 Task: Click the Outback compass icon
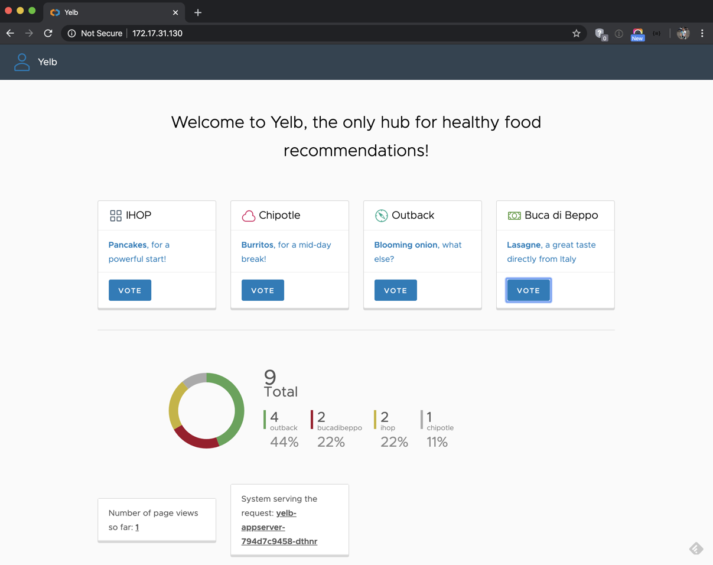[x=382, y=216]
